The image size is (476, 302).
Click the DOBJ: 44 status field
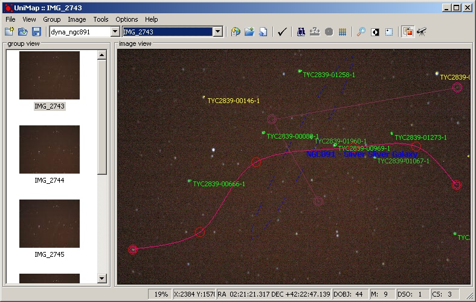click(350, 294)
